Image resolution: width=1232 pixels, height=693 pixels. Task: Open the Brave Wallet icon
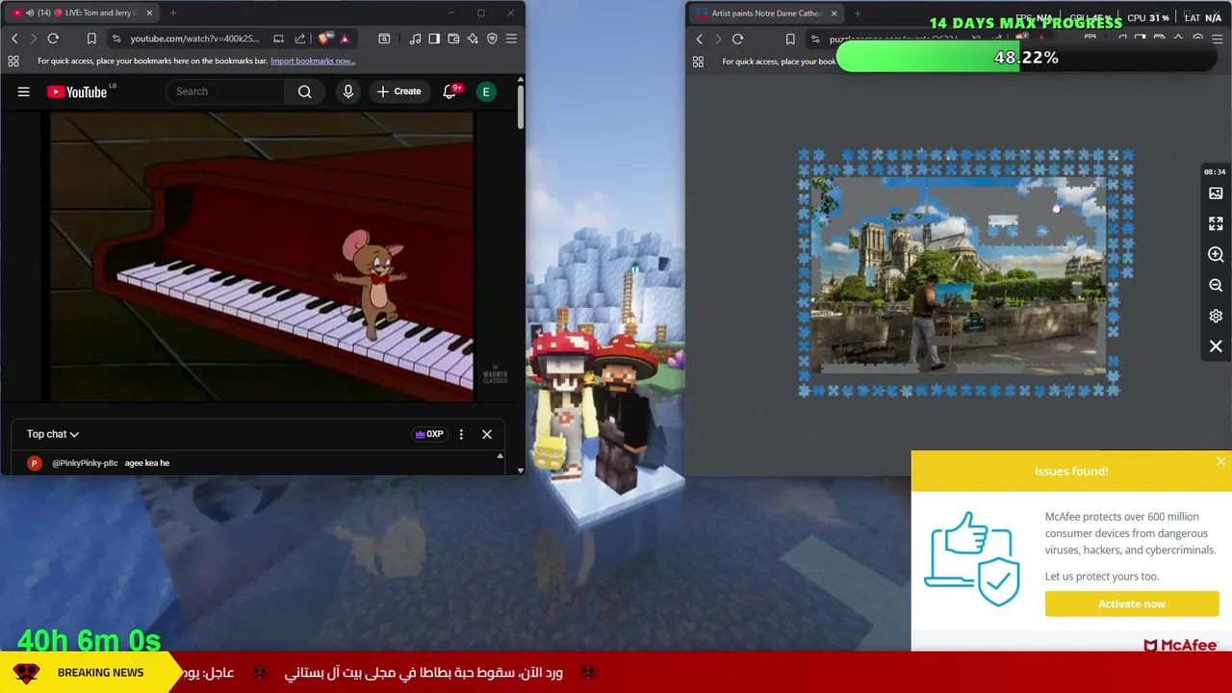pos(453,38)
